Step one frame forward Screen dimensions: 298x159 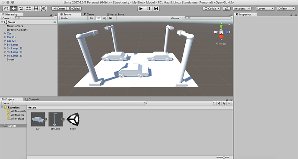[x=156, y=9]
